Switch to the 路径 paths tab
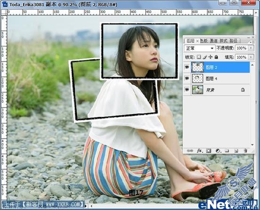260x210 pixels. click(233, 41)
